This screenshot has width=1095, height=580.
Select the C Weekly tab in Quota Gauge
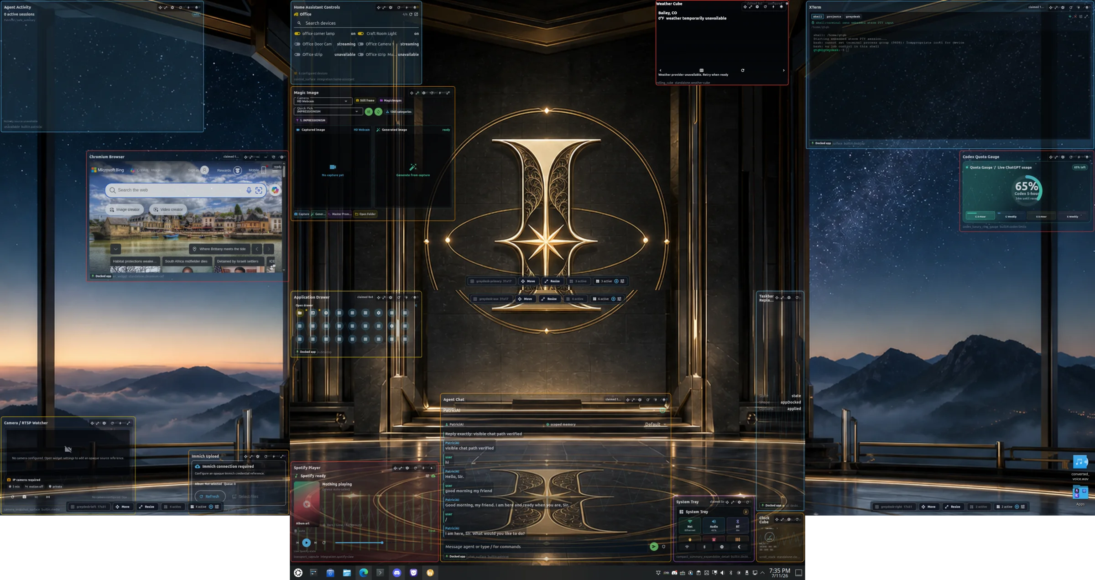tap(1011, 216)
